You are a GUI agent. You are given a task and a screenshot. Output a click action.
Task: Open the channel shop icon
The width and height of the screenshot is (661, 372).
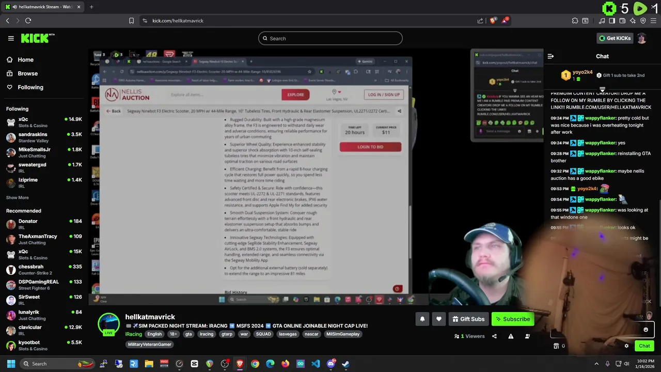[556, 346]
